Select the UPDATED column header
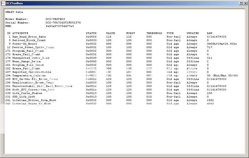249x158 pixels. pyautogui.click(x=193, y=33)
